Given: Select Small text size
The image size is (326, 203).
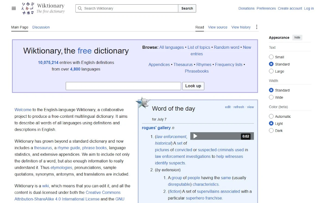Looking at the screenshot, I should (x=271, y=57).
